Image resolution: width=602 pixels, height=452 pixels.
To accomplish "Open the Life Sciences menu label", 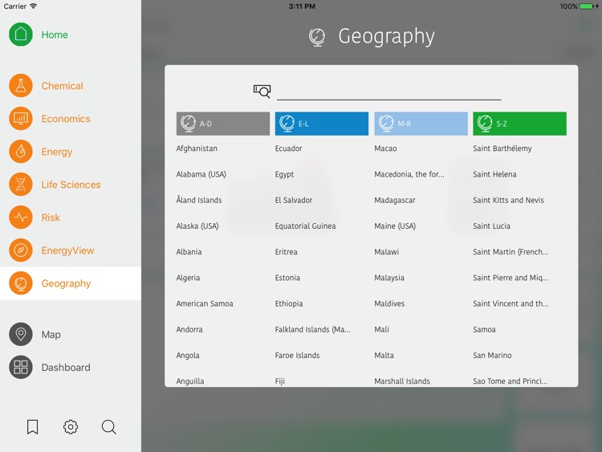I will (71, 185).
